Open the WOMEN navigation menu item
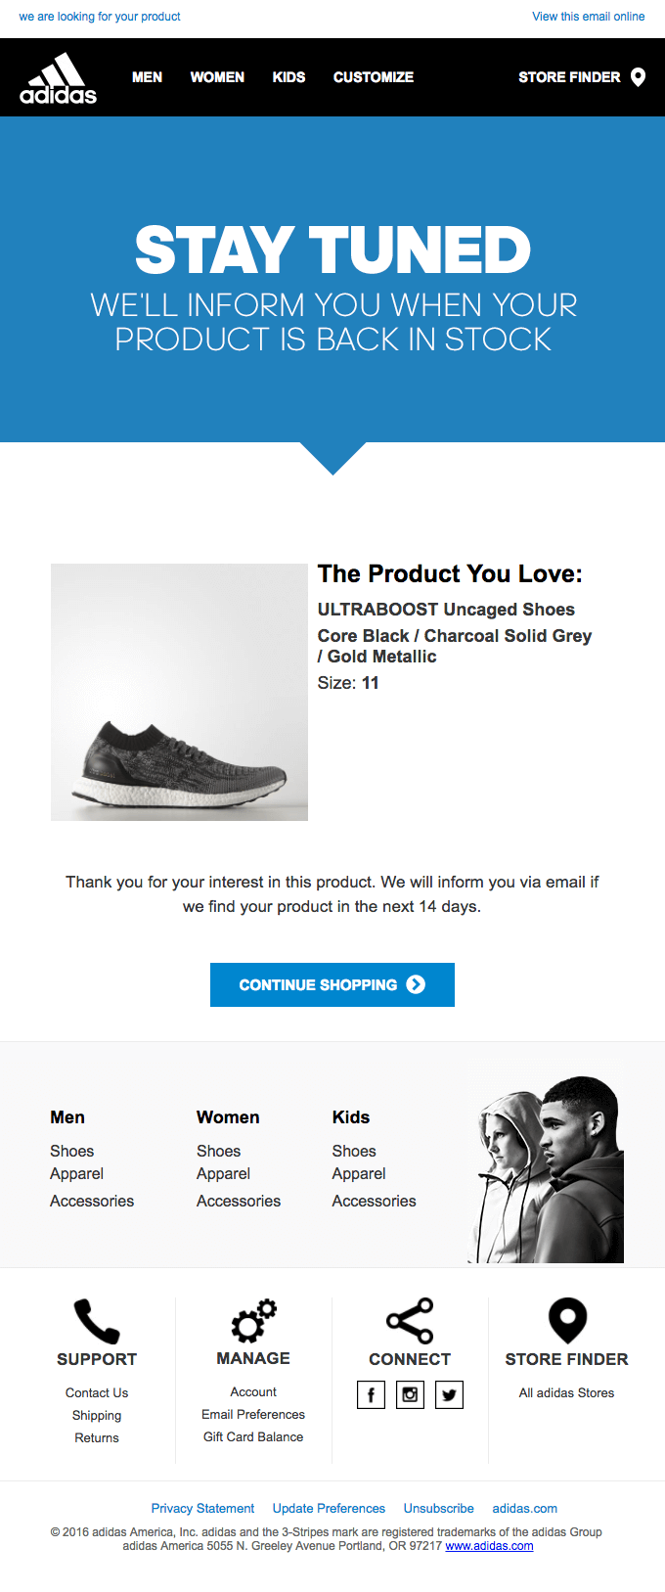 pos(217,77)
